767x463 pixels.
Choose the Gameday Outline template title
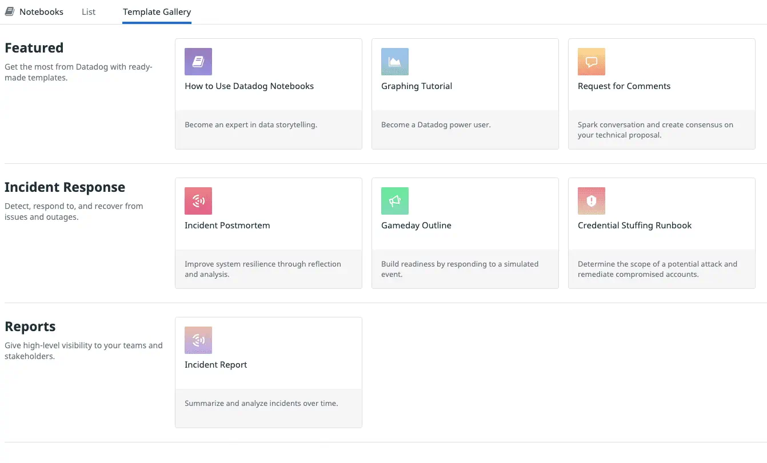tap(416, 226)
